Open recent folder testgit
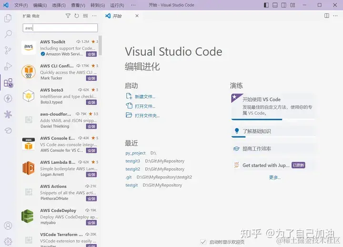 (x=131, y=185)
